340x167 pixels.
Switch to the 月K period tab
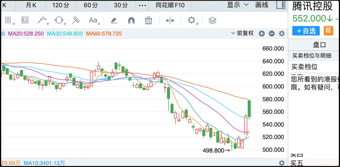(x=31, y=5)
